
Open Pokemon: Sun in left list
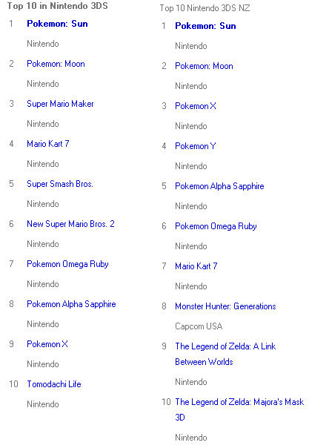pos(57,24)
